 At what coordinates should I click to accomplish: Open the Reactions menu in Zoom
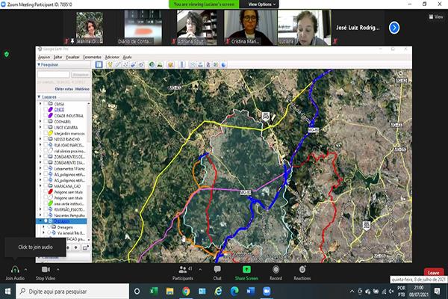[302, 273]
